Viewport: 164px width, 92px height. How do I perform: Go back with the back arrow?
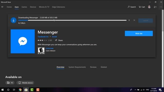point(3,7)
